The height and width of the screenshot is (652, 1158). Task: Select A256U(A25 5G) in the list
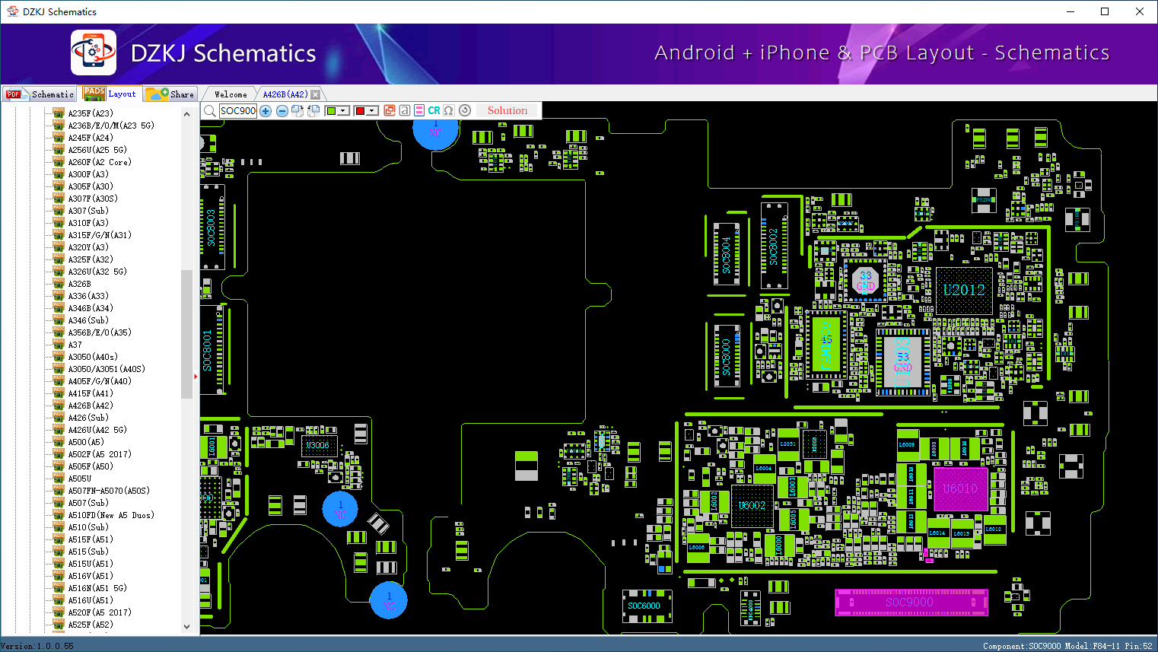click(x=97, y=150)
